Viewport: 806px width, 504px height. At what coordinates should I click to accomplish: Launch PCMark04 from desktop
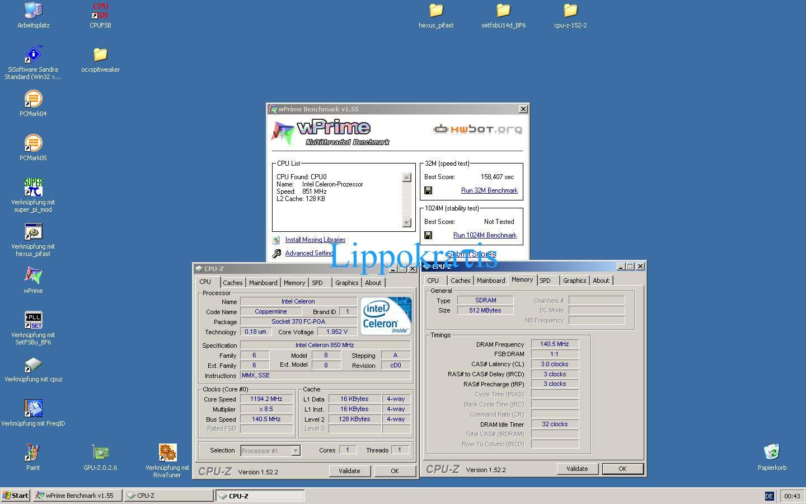pyautogui.click(x=34, y=99)
